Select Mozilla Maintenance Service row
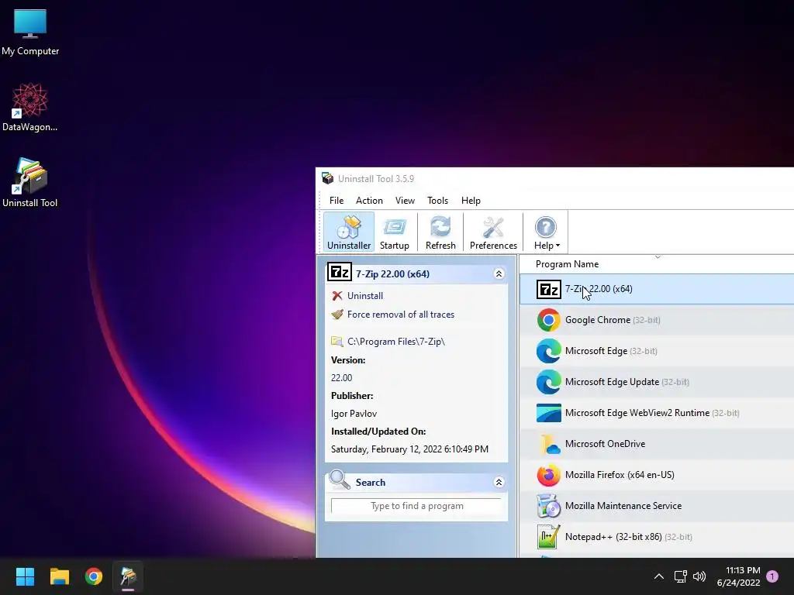 click(657, 506)
